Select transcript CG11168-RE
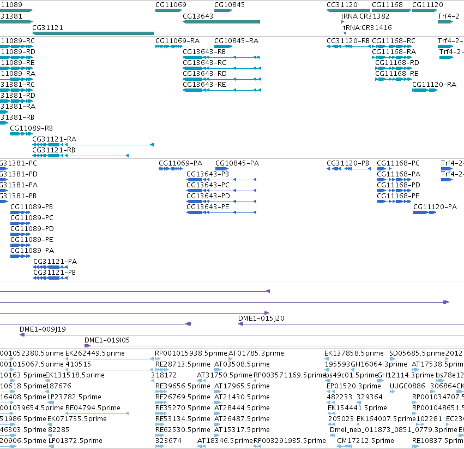 (397, 74)
